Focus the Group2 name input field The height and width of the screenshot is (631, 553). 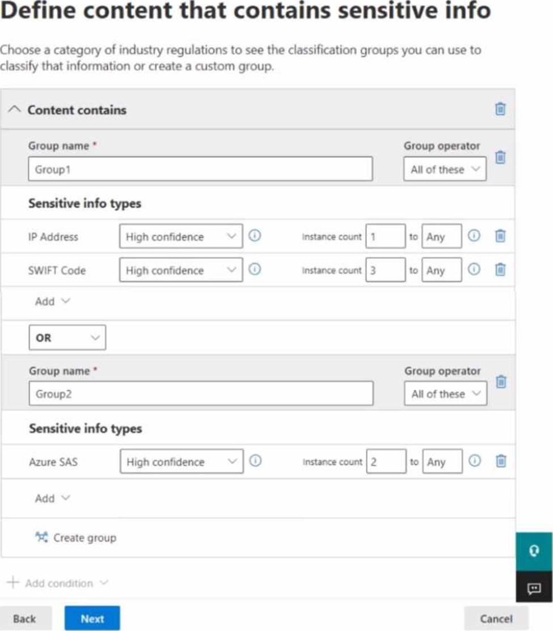(201, 394)
